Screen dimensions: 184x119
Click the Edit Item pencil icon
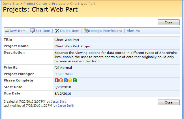point(32,31)
